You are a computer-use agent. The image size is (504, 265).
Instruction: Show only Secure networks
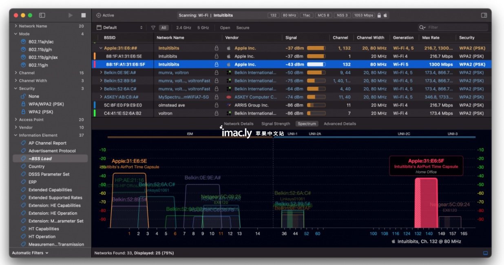(243, 28)
